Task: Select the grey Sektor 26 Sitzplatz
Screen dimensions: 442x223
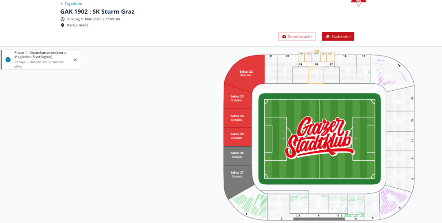Action: tap(237, 155)
